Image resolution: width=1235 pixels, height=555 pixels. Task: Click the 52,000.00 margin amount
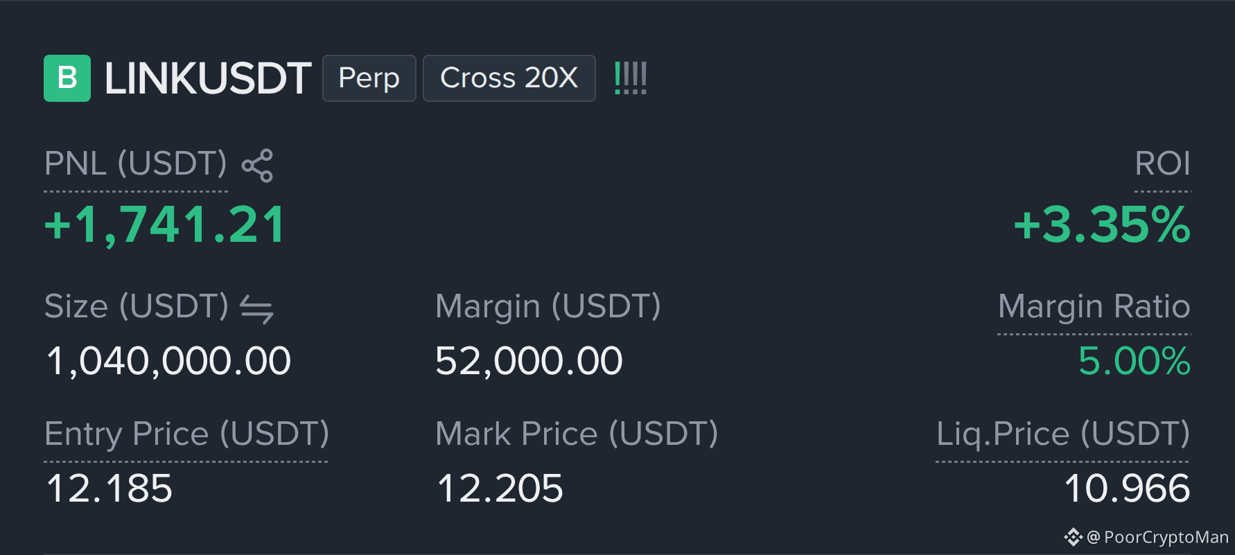[x=529, y=361]
